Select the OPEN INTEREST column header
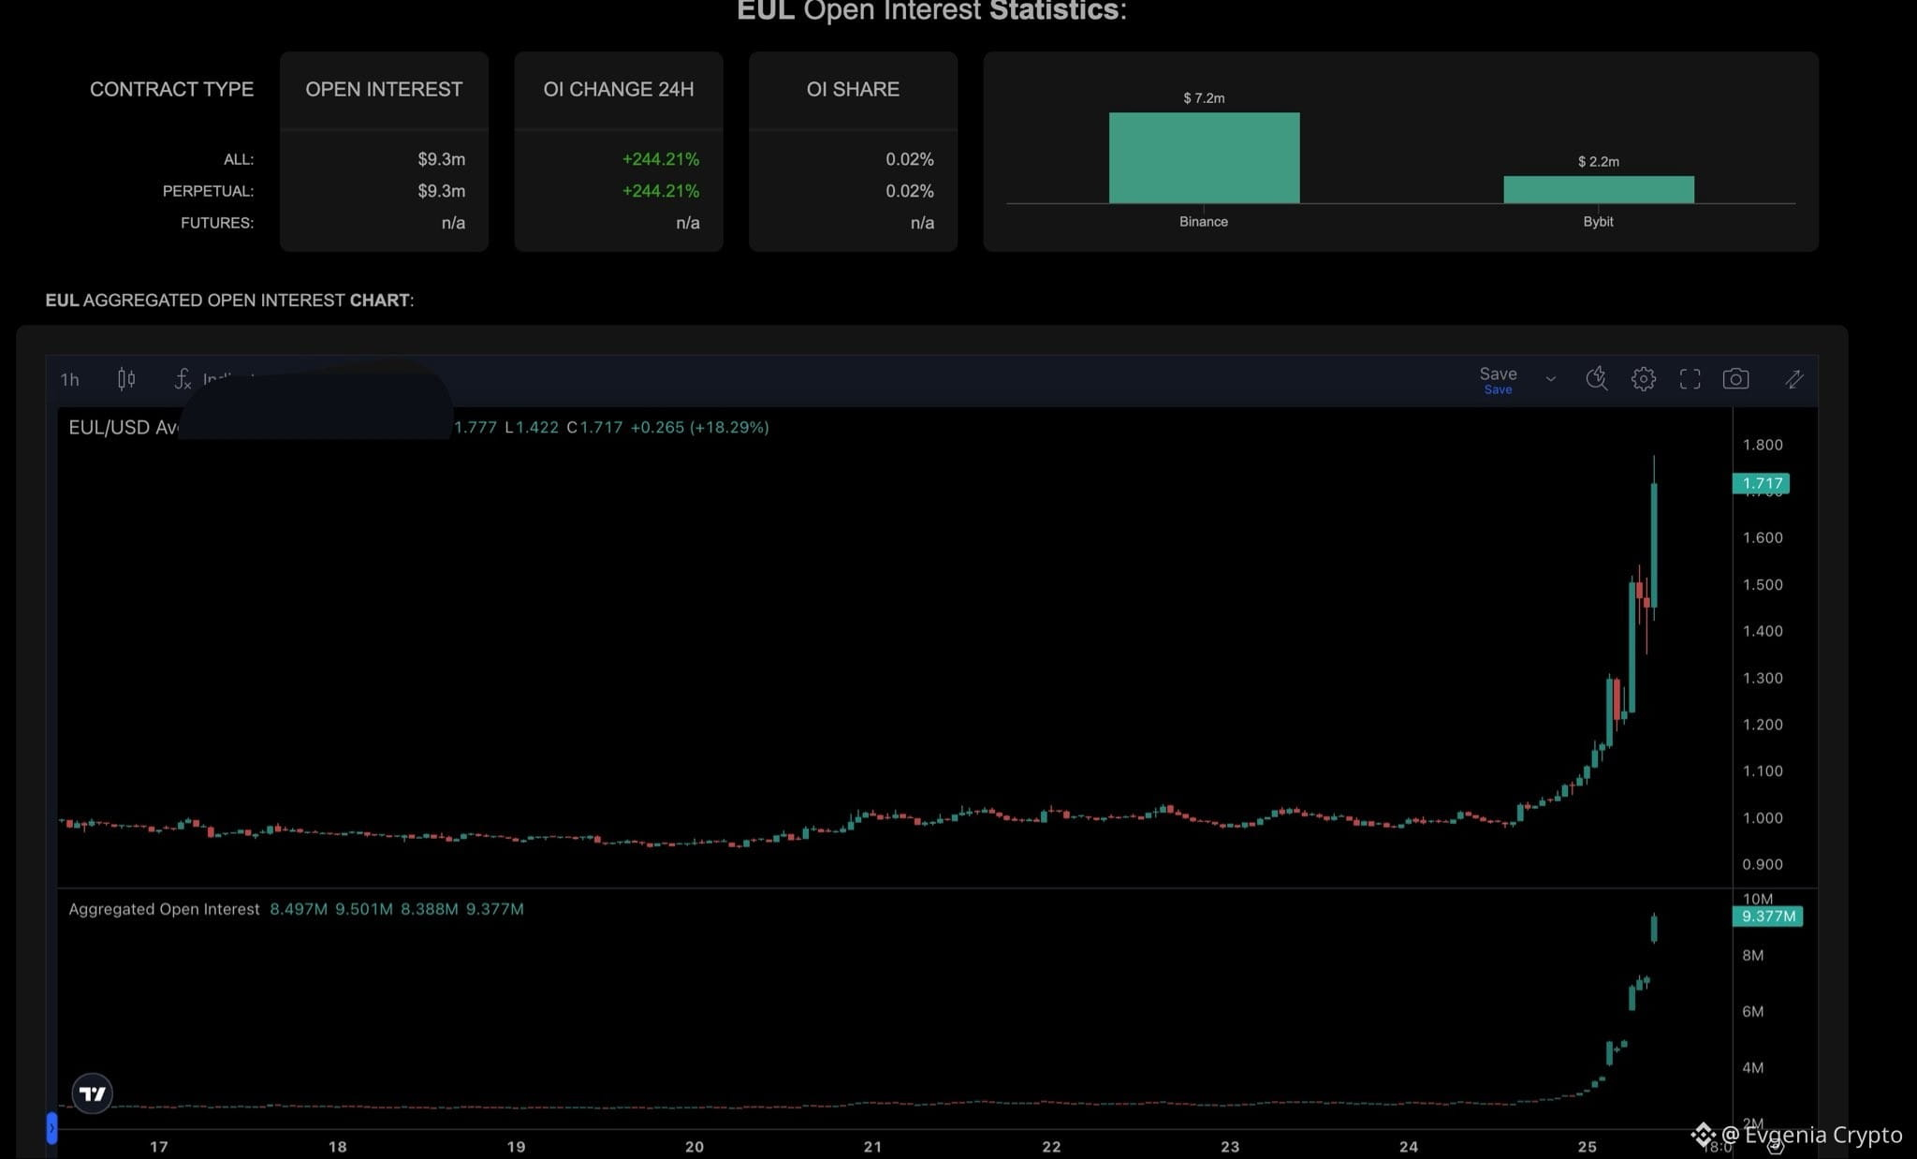The image size is (1917, 1159). (x=384, y=89)
